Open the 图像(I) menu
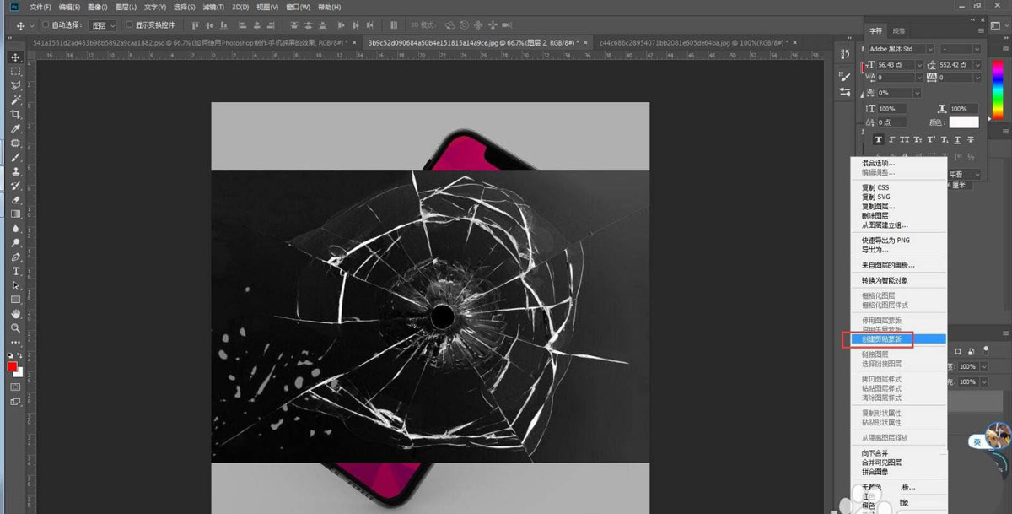1012x514 pixels. (98, 7)
